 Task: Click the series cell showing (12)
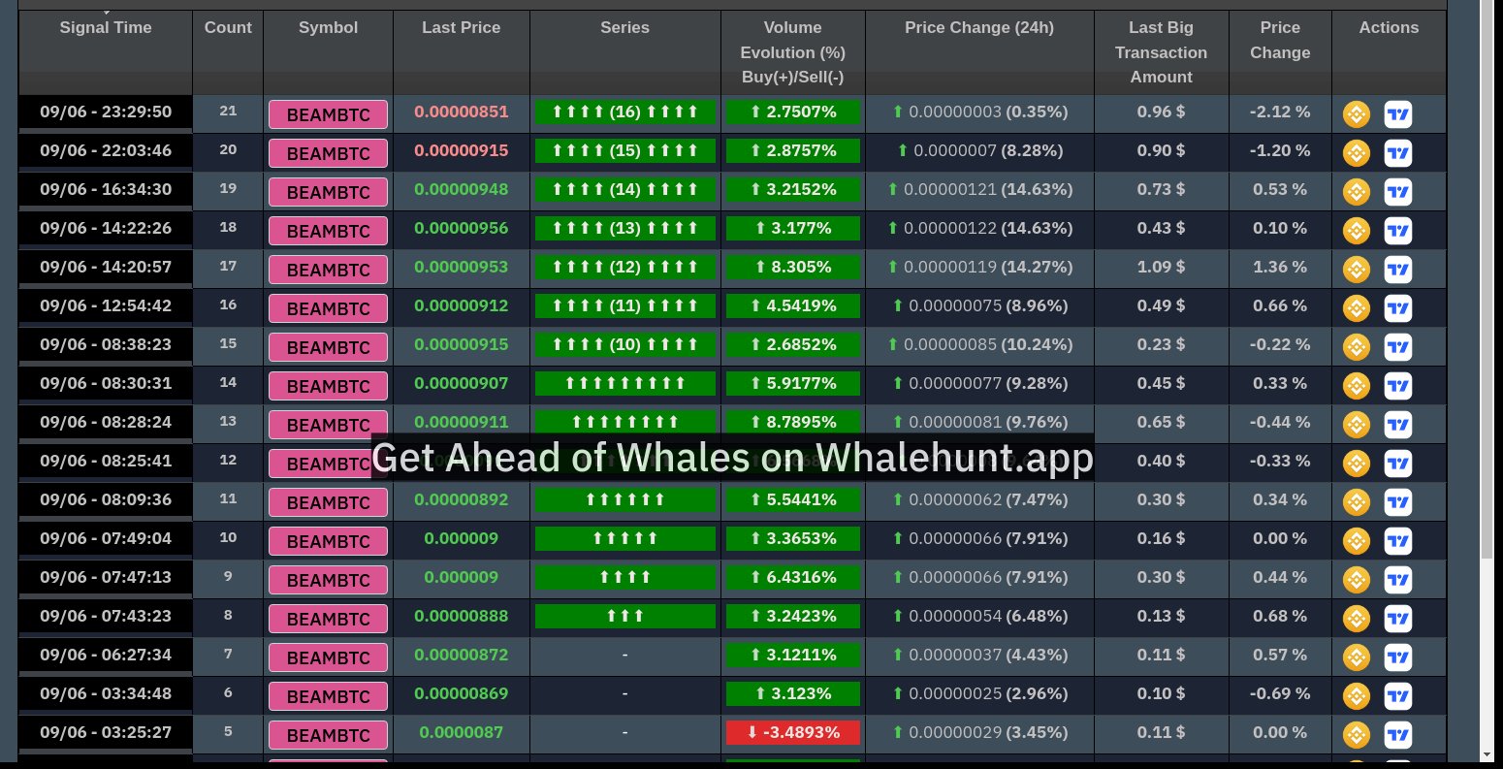(x=625, y=268)
